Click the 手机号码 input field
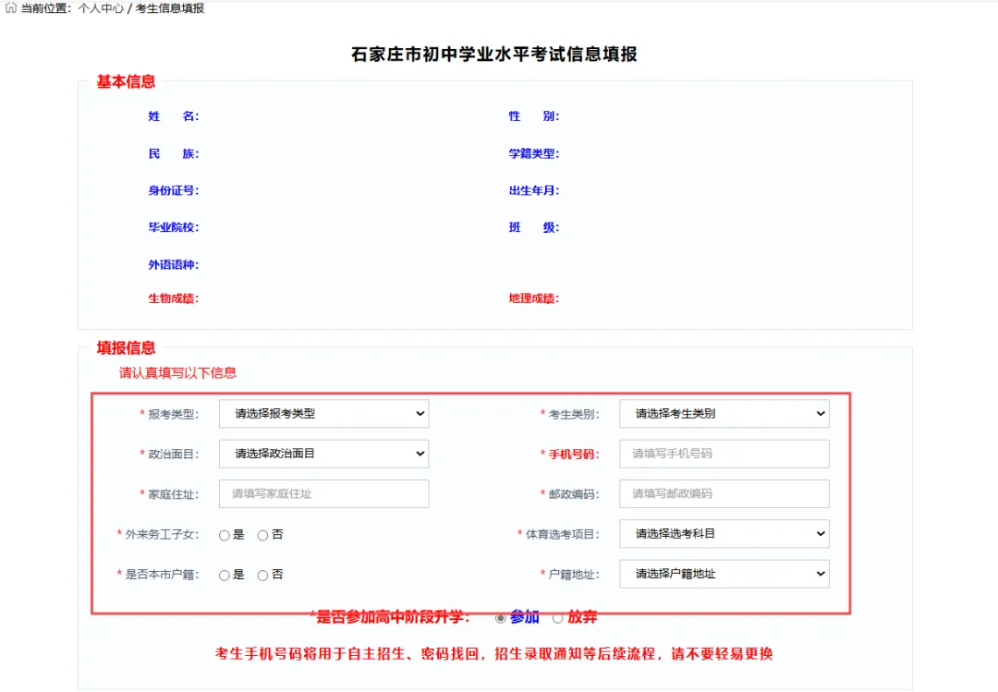The image size is (998, 692). [724, 454]
